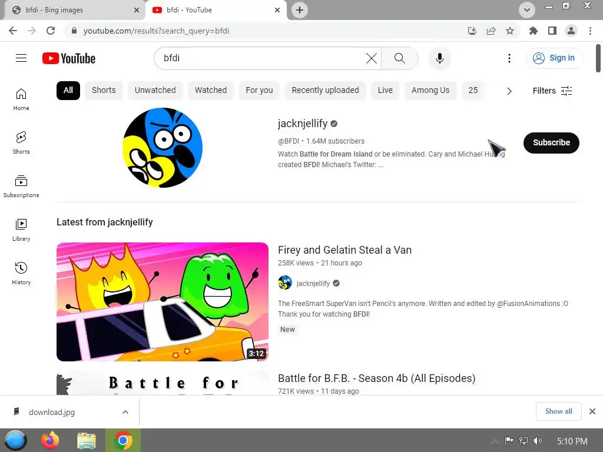Open Firefox from the taskbar
The height and width of the screenshot is (452, 603).
point(51,440)
